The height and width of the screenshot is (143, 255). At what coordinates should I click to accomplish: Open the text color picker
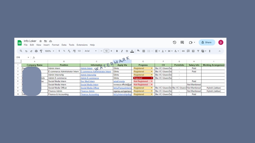[x=132, y=51]
